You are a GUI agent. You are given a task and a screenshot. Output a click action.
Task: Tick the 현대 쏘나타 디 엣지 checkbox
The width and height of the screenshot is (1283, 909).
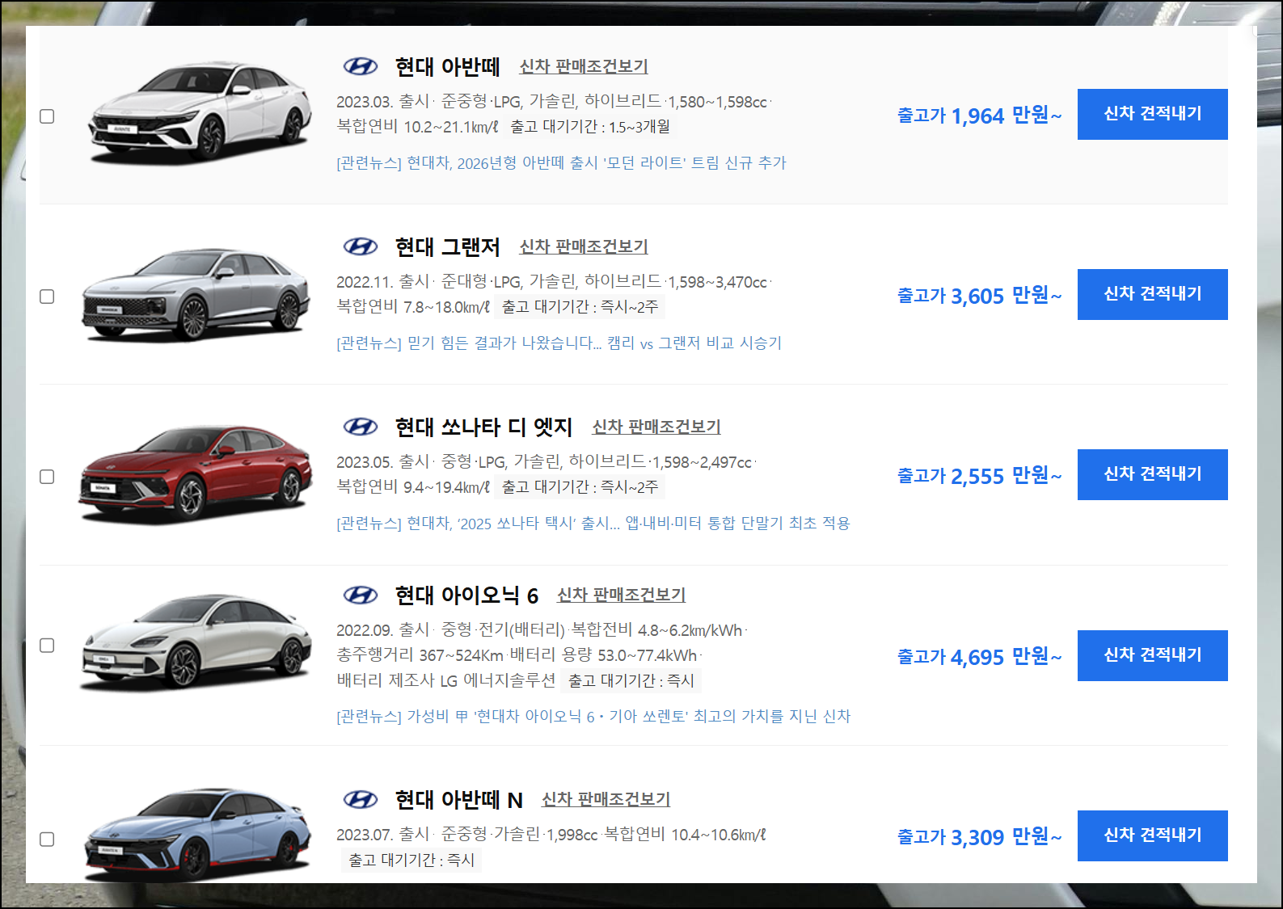click(47, 477)
